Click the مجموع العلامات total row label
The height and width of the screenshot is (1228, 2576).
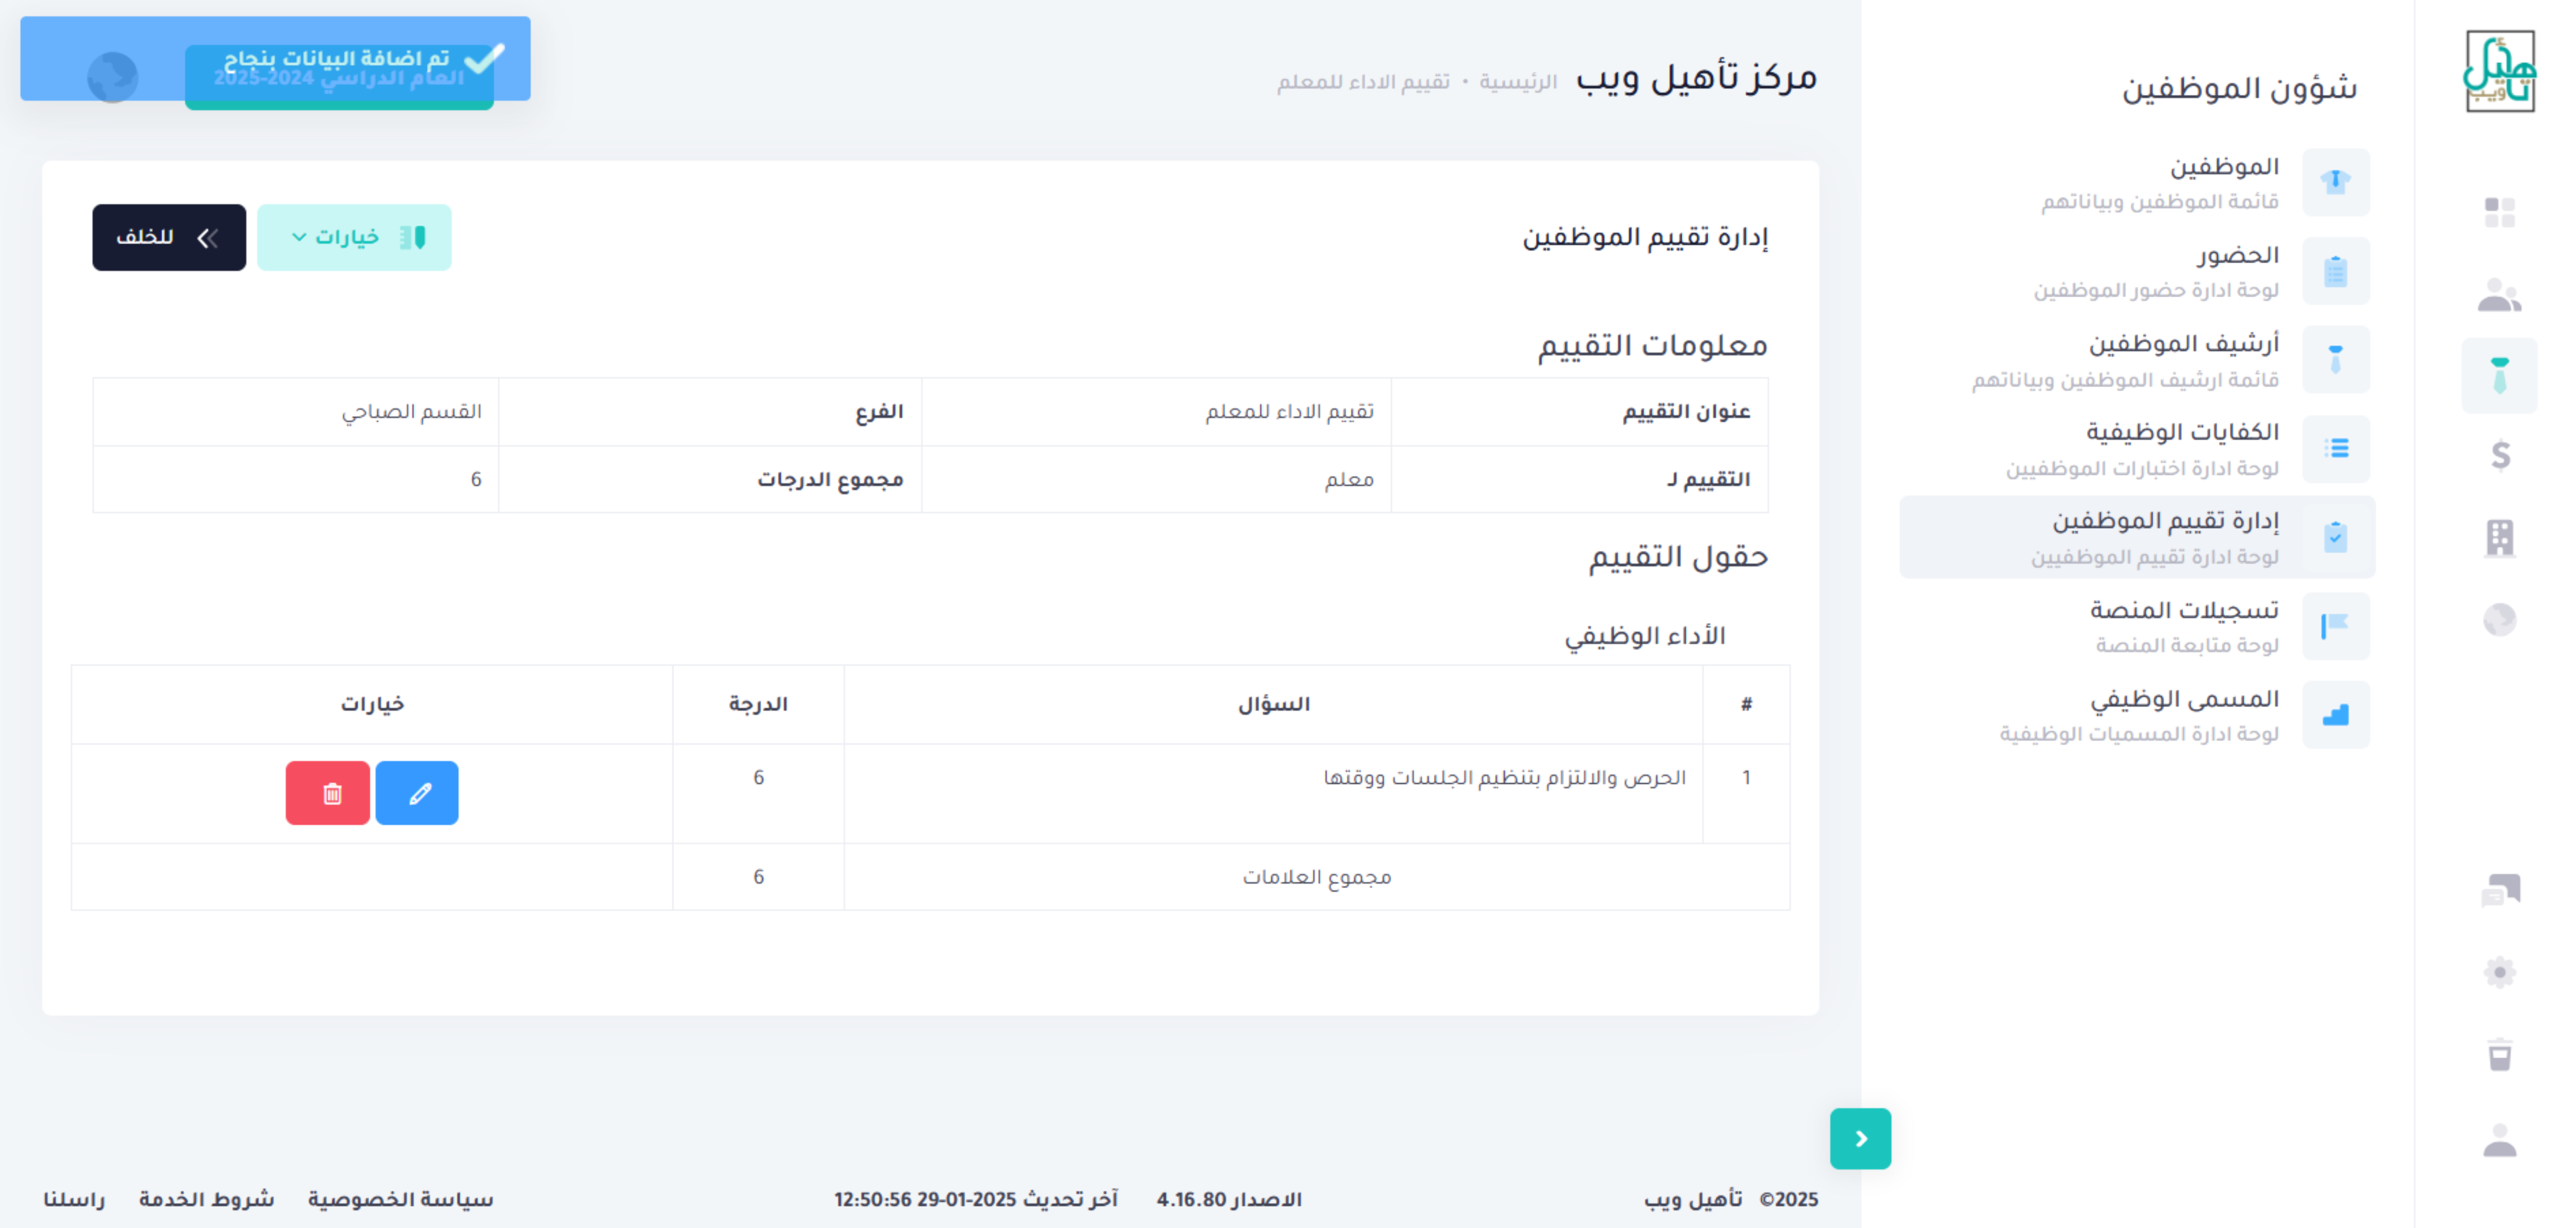click(x=1317, y=877)
